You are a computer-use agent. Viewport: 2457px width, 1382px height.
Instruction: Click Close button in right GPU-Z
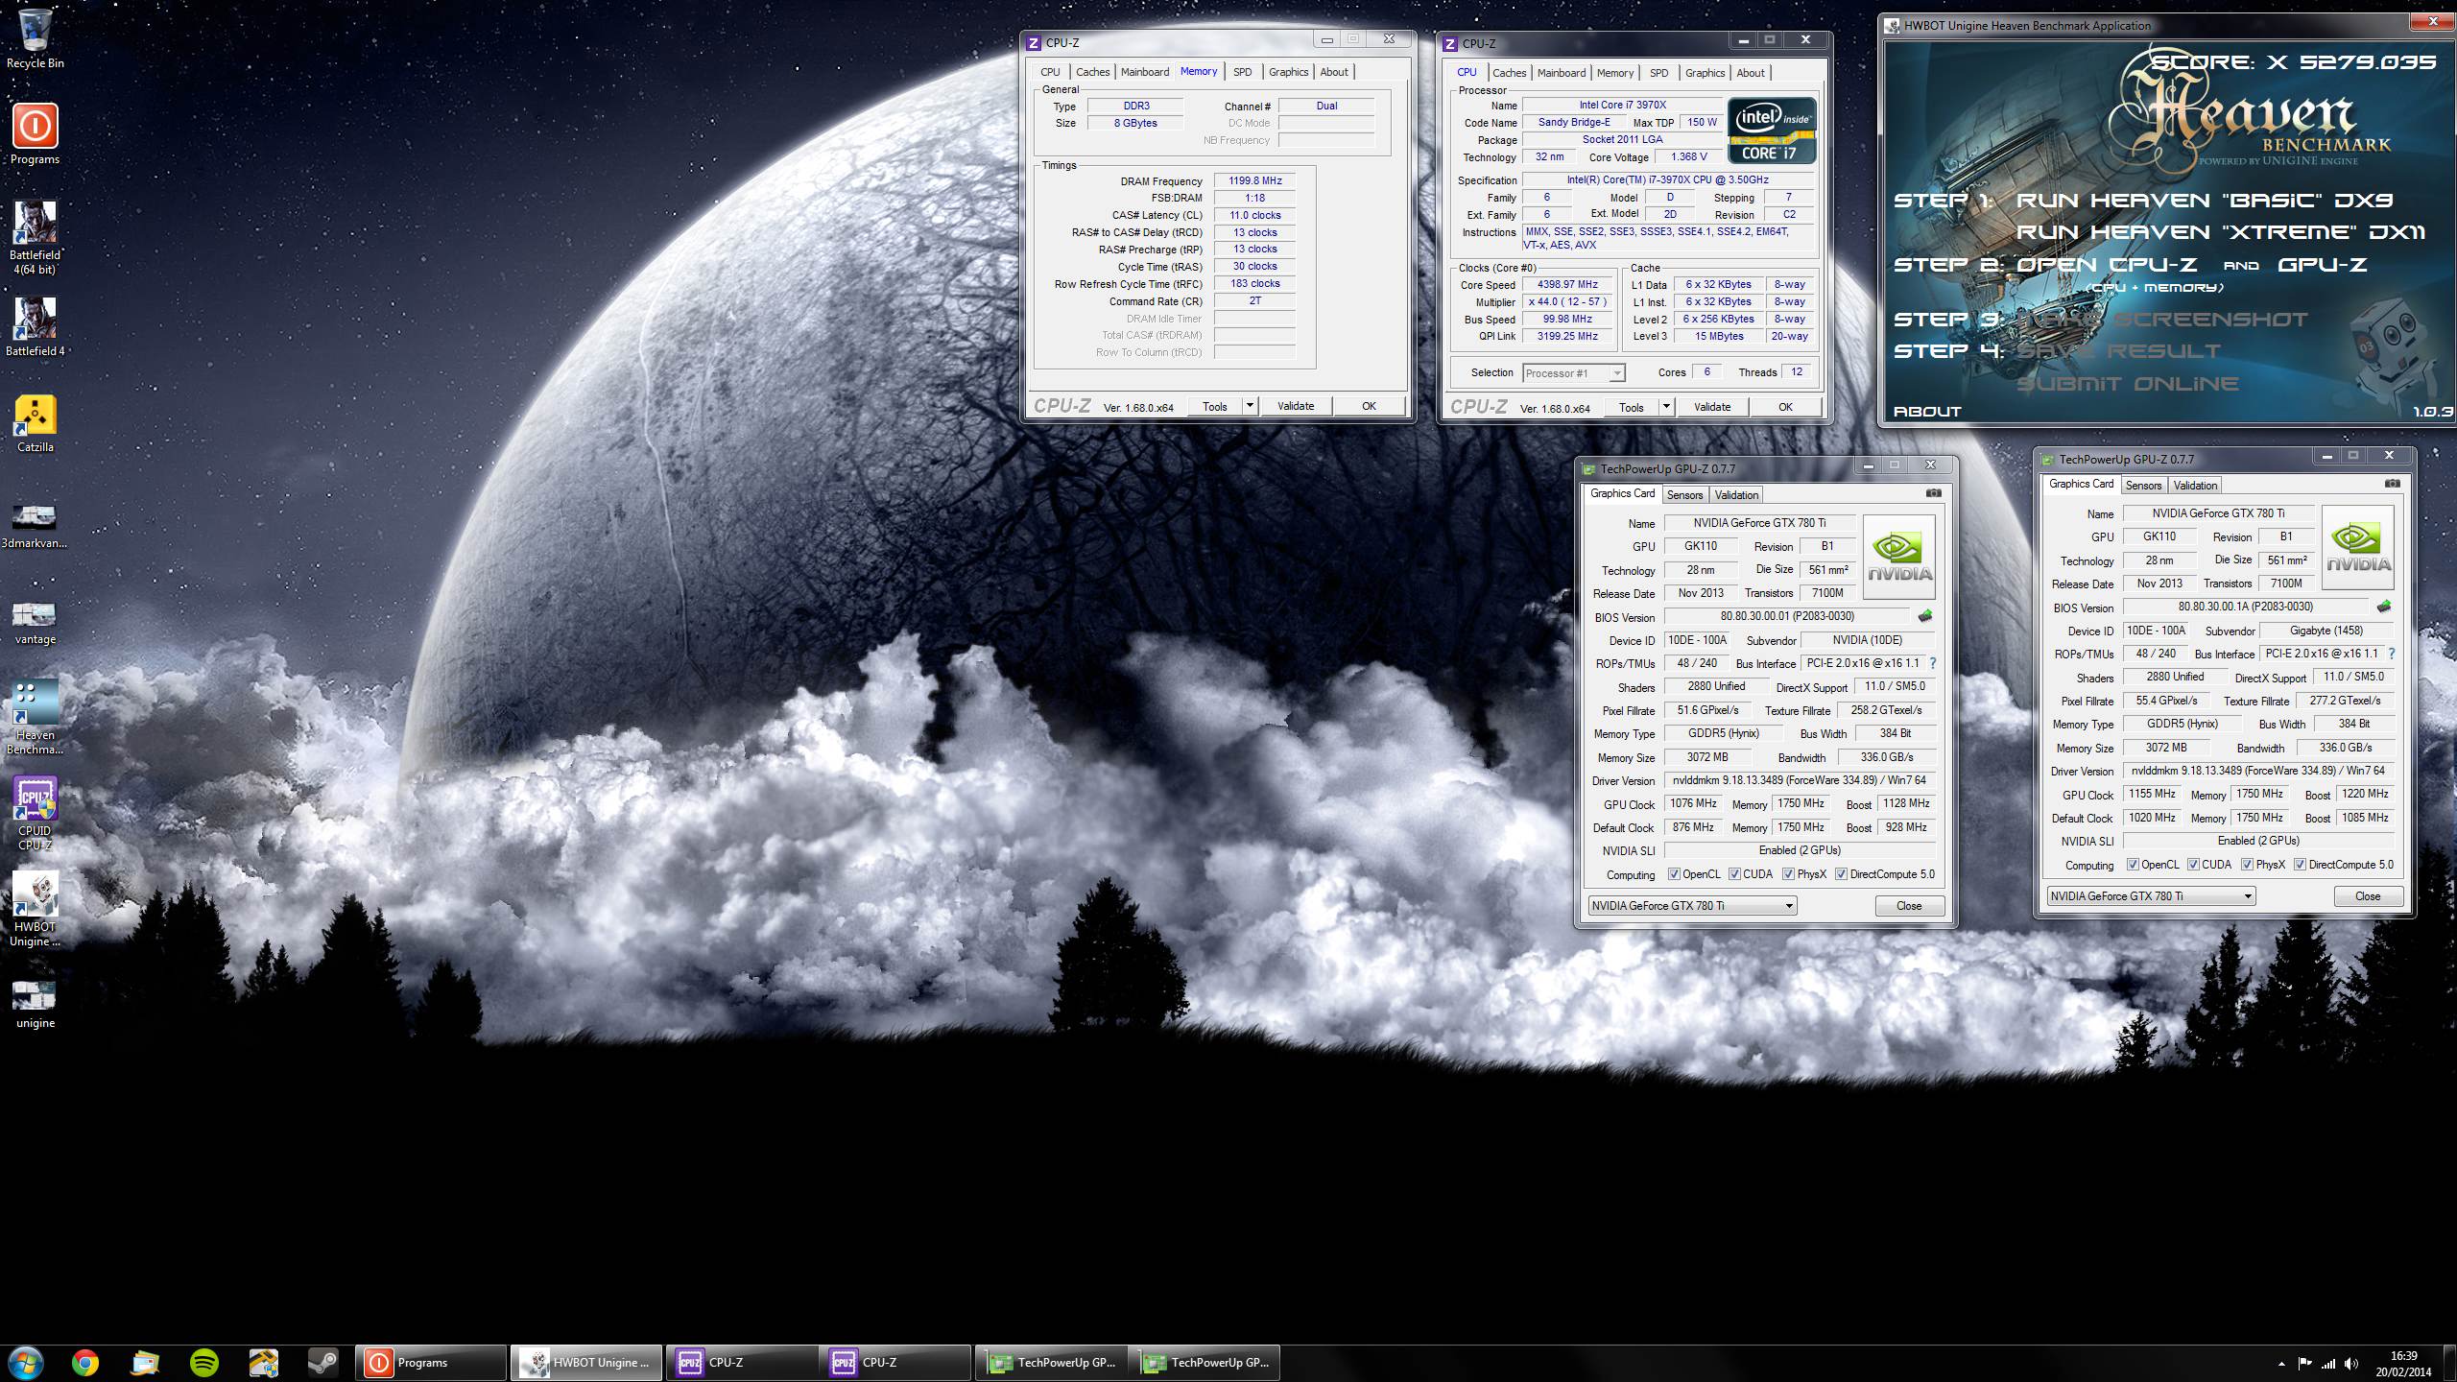coord(2368,896)
